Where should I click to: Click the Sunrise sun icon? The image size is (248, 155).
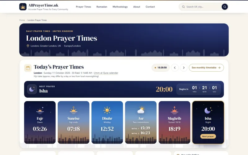coord(73,110)
